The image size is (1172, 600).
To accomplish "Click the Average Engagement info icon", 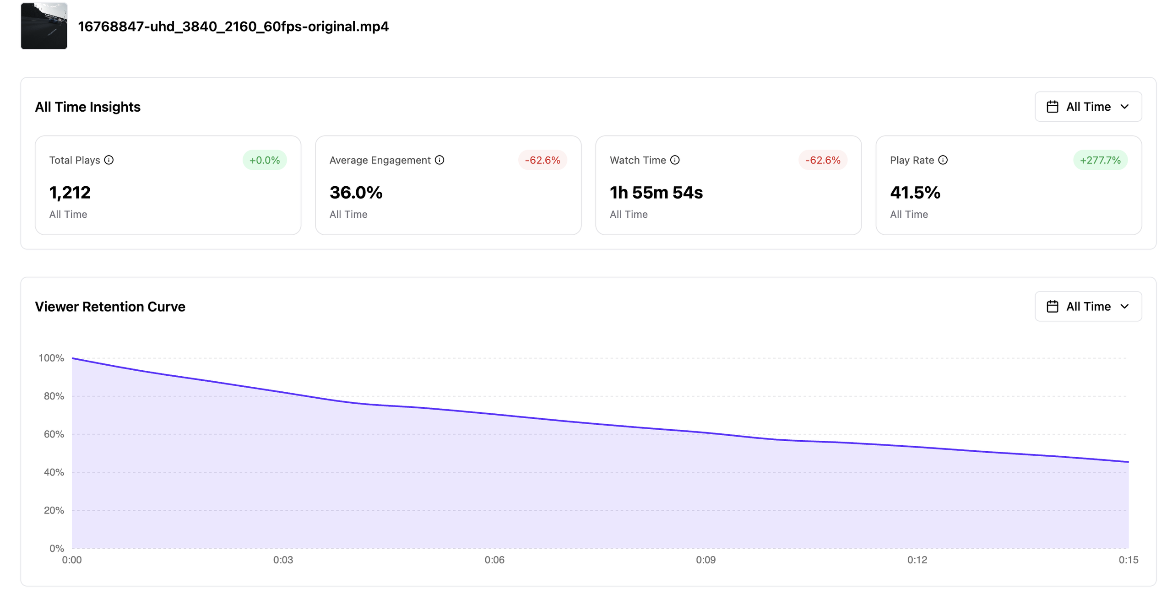I will tap(439, 160).
